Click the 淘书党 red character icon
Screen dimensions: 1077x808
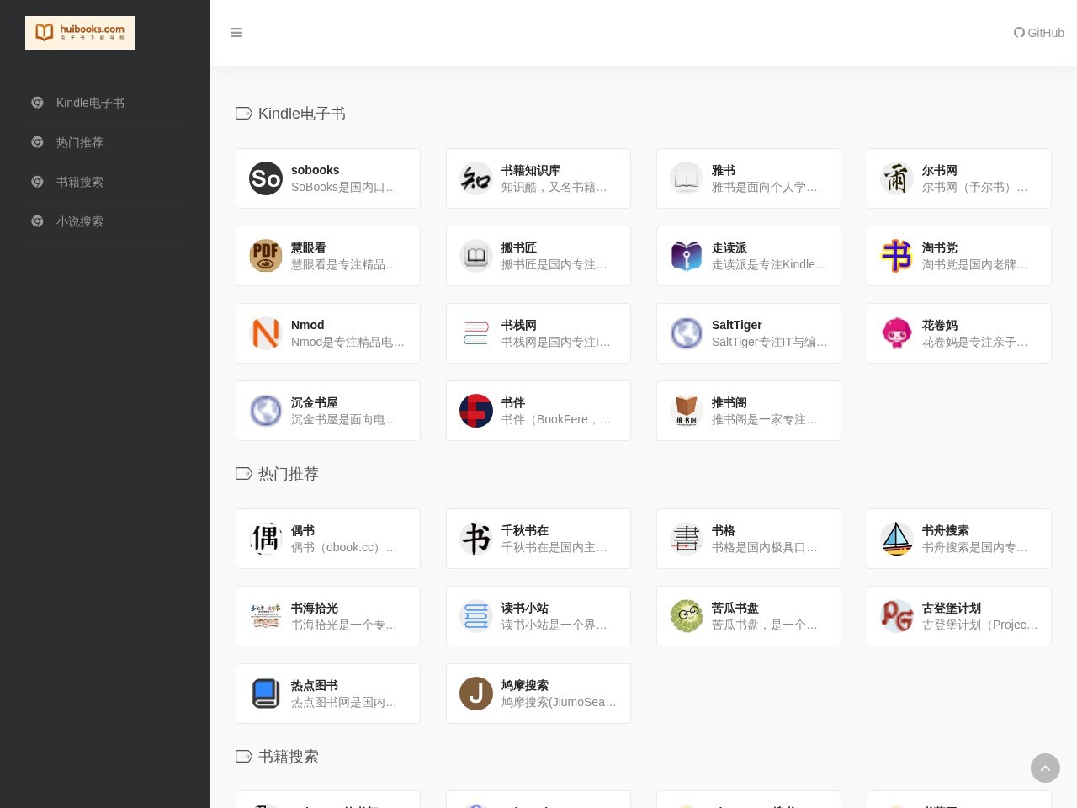(897, 256)
